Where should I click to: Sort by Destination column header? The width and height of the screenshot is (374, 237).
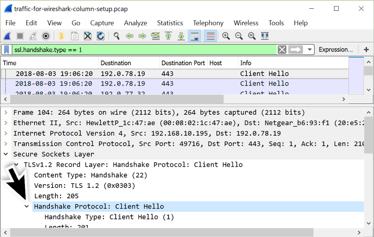(129, 63)
